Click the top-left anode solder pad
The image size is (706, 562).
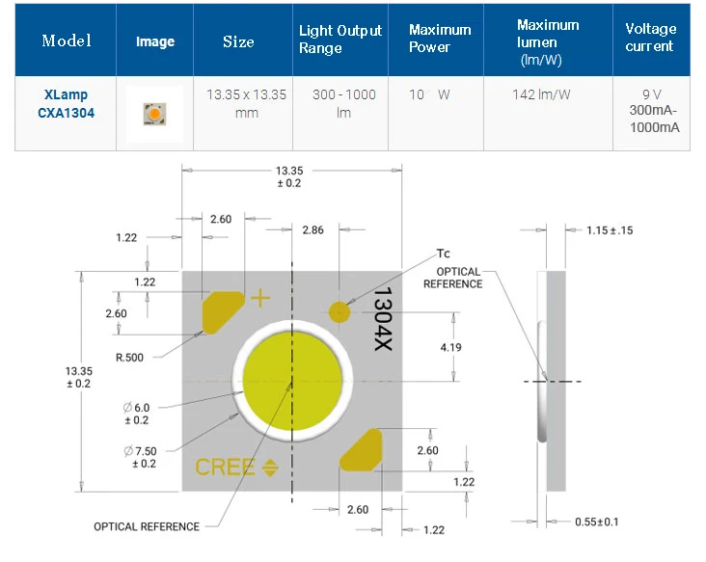[x=223, y=312]
